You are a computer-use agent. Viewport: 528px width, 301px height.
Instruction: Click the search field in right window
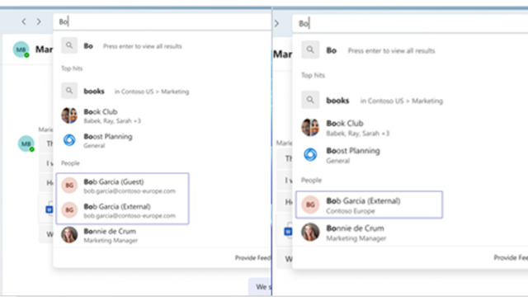click(x=410, y=24)
